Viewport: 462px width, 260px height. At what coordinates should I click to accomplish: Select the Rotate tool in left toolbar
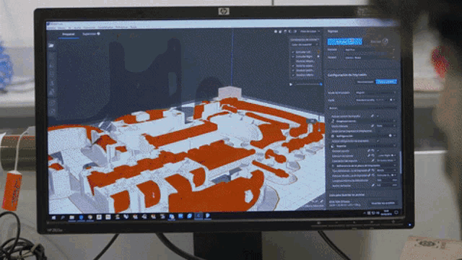coord(52,74)
